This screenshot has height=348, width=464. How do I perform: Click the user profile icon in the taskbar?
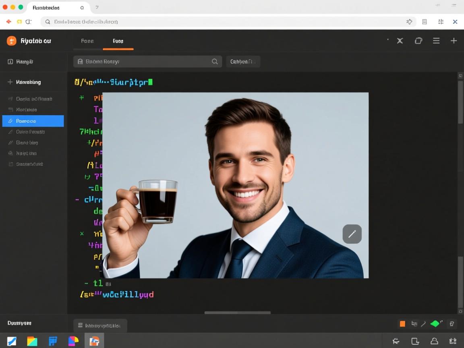(x=434, y=341)
